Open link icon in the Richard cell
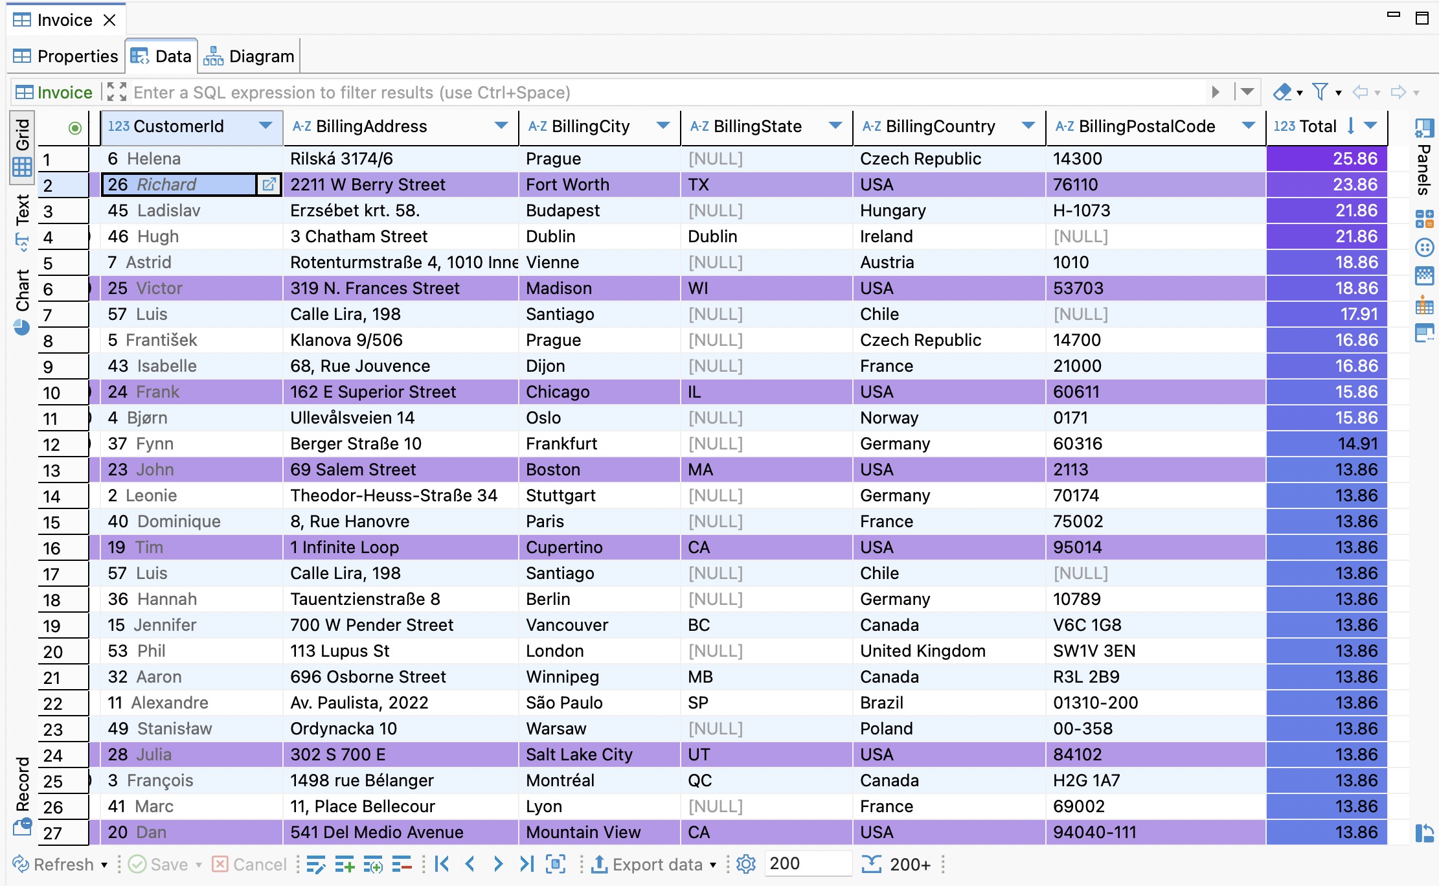1439x886 pixels. coord(268,185)
